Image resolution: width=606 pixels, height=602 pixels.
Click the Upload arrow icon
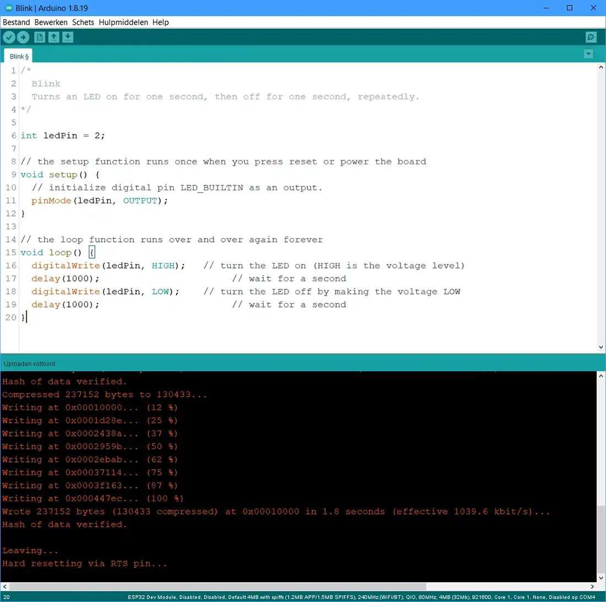(23, 37)
